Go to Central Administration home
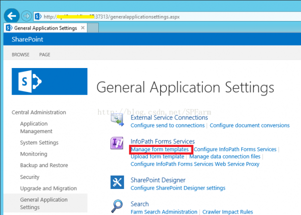 point(39,112)
